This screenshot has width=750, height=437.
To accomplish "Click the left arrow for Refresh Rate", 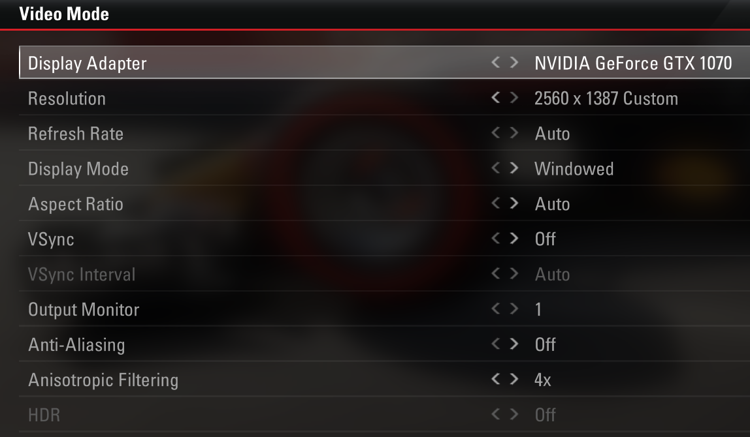I will coord(495,132).
